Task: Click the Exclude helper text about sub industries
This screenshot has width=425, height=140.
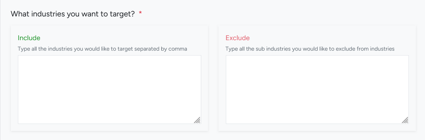Action: point(310,49)
